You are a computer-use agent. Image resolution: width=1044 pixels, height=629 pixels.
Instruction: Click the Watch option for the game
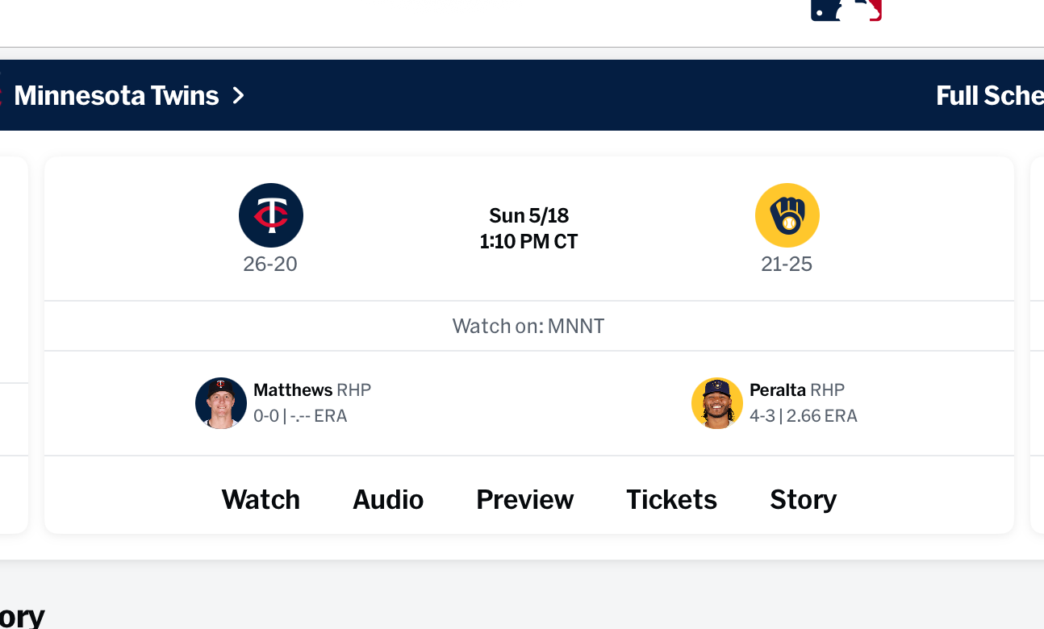(x=261, y=500)
